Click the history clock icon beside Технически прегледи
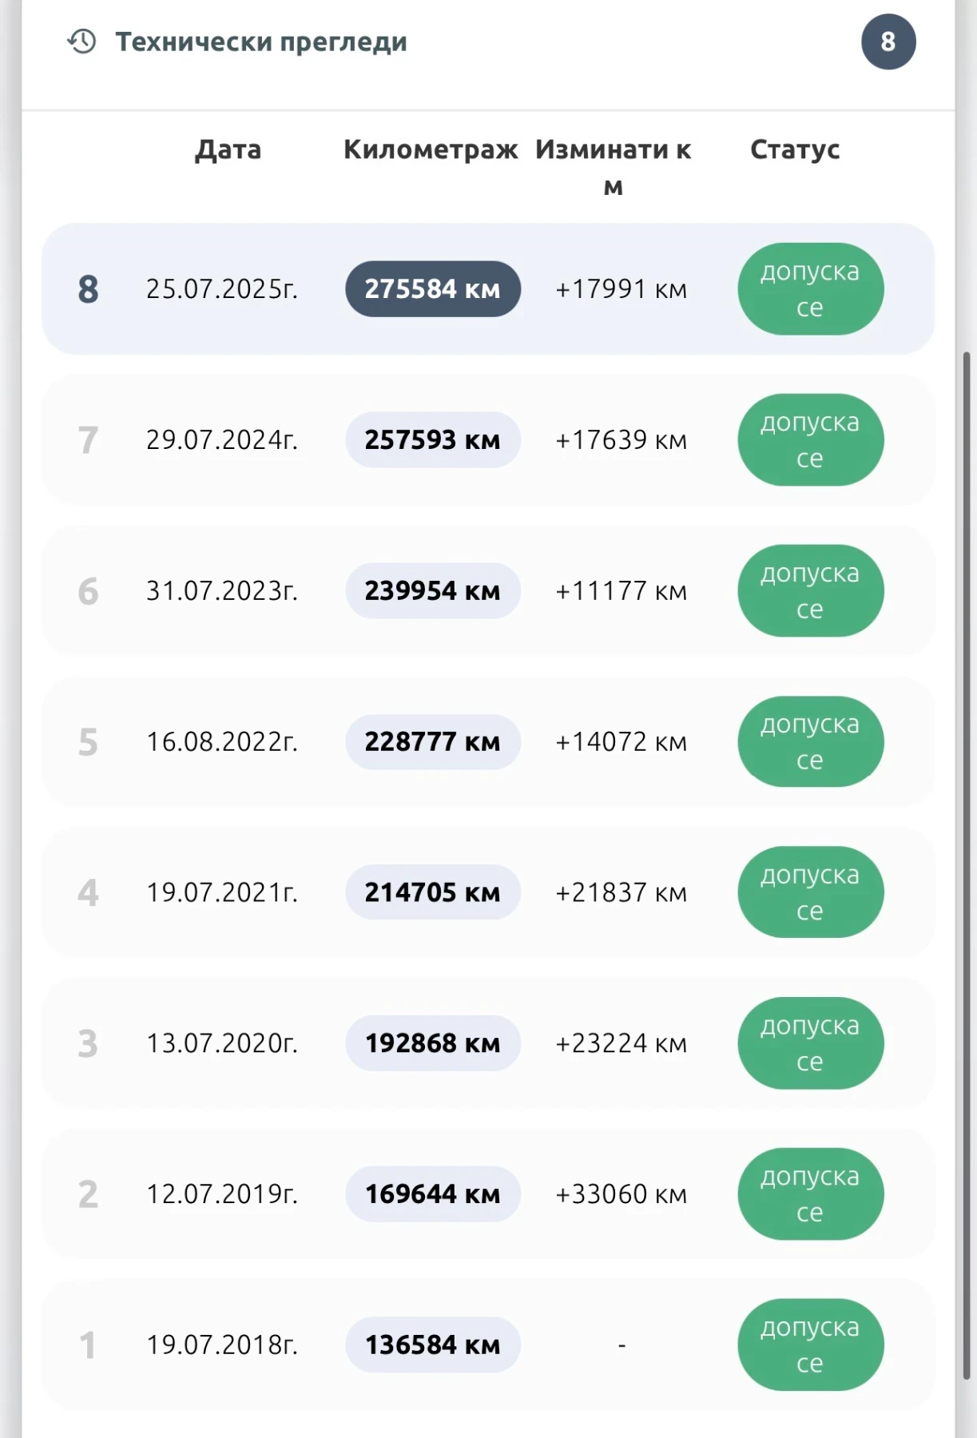This screenshot has height=1438, width=977. point(81,42)
